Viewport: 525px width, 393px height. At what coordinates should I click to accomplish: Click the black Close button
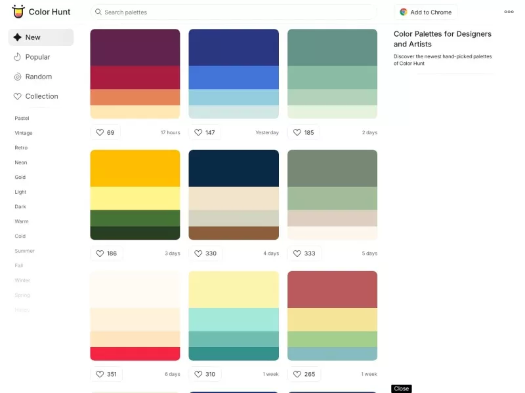point(401,388)
